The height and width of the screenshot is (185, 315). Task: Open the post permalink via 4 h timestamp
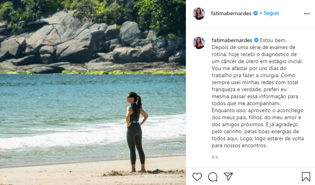[215, 157]
